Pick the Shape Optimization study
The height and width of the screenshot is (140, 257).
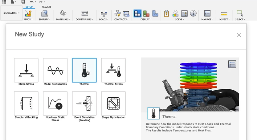[x=113, y=103]
